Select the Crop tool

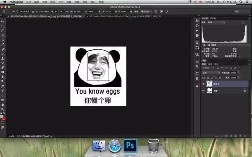[x=3, y=40]
